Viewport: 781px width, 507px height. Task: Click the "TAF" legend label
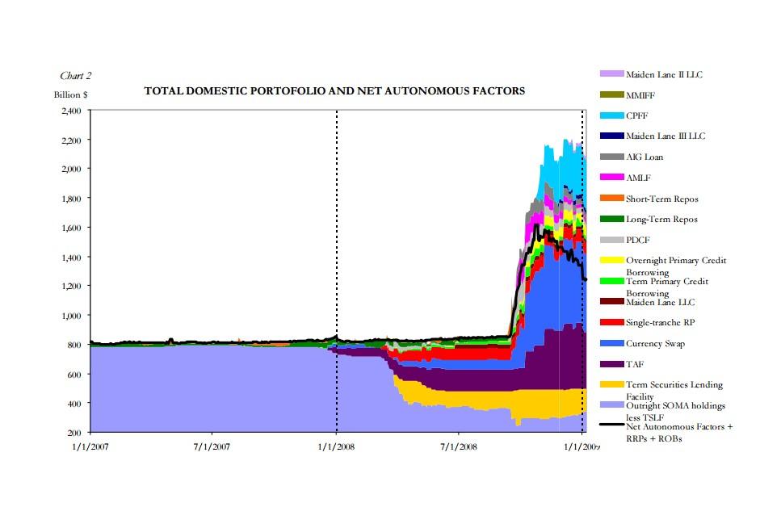(635, 365)
